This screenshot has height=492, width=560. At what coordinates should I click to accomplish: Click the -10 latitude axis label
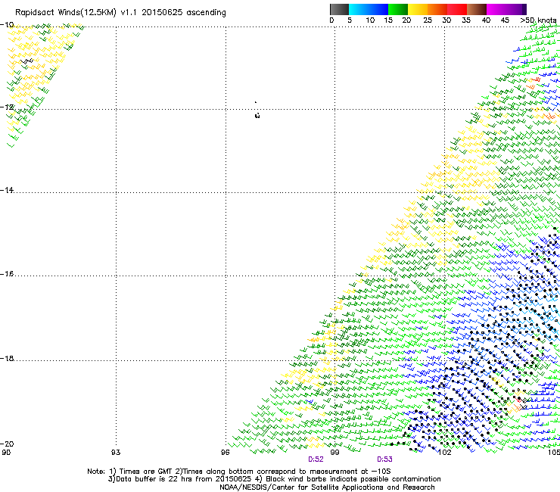pos(7,25)
